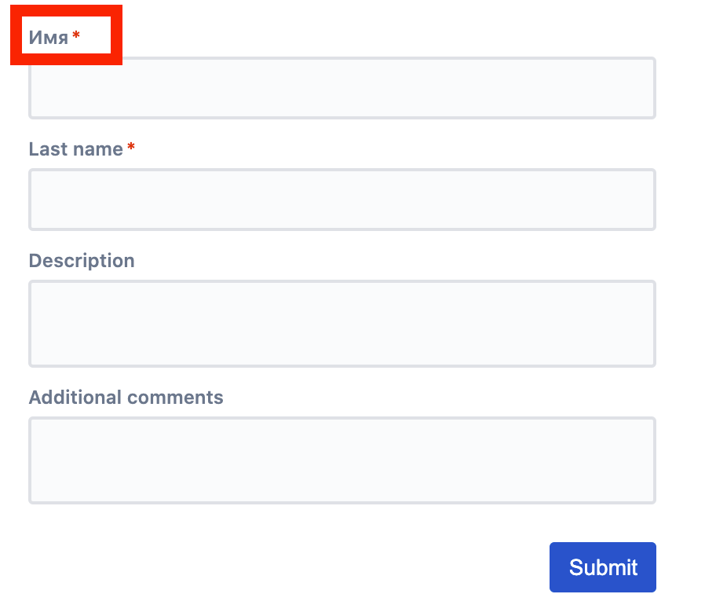This screenshot has width=705, height=616.
Task: Click the Submit button
Action: point(602,567)
